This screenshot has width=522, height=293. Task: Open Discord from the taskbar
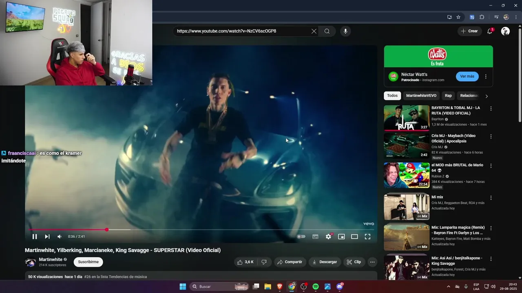point(340,286)
